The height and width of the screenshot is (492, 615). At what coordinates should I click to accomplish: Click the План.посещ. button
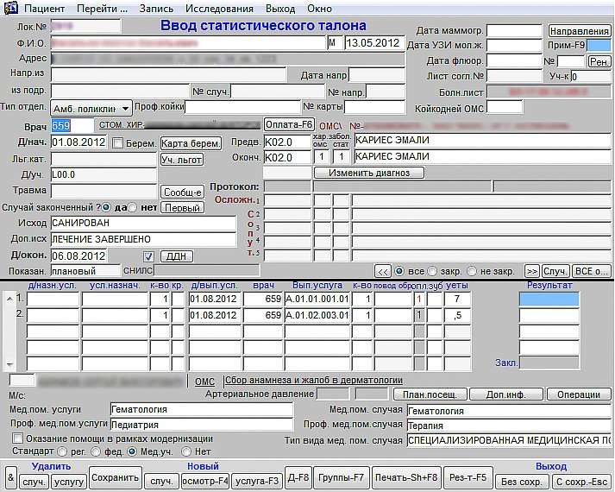click(x=430, y=394)
